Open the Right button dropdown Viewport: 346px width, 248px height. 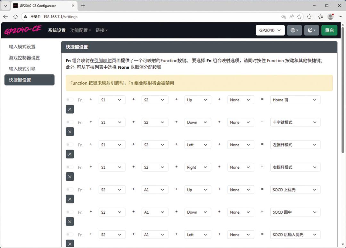coord(198,167)
